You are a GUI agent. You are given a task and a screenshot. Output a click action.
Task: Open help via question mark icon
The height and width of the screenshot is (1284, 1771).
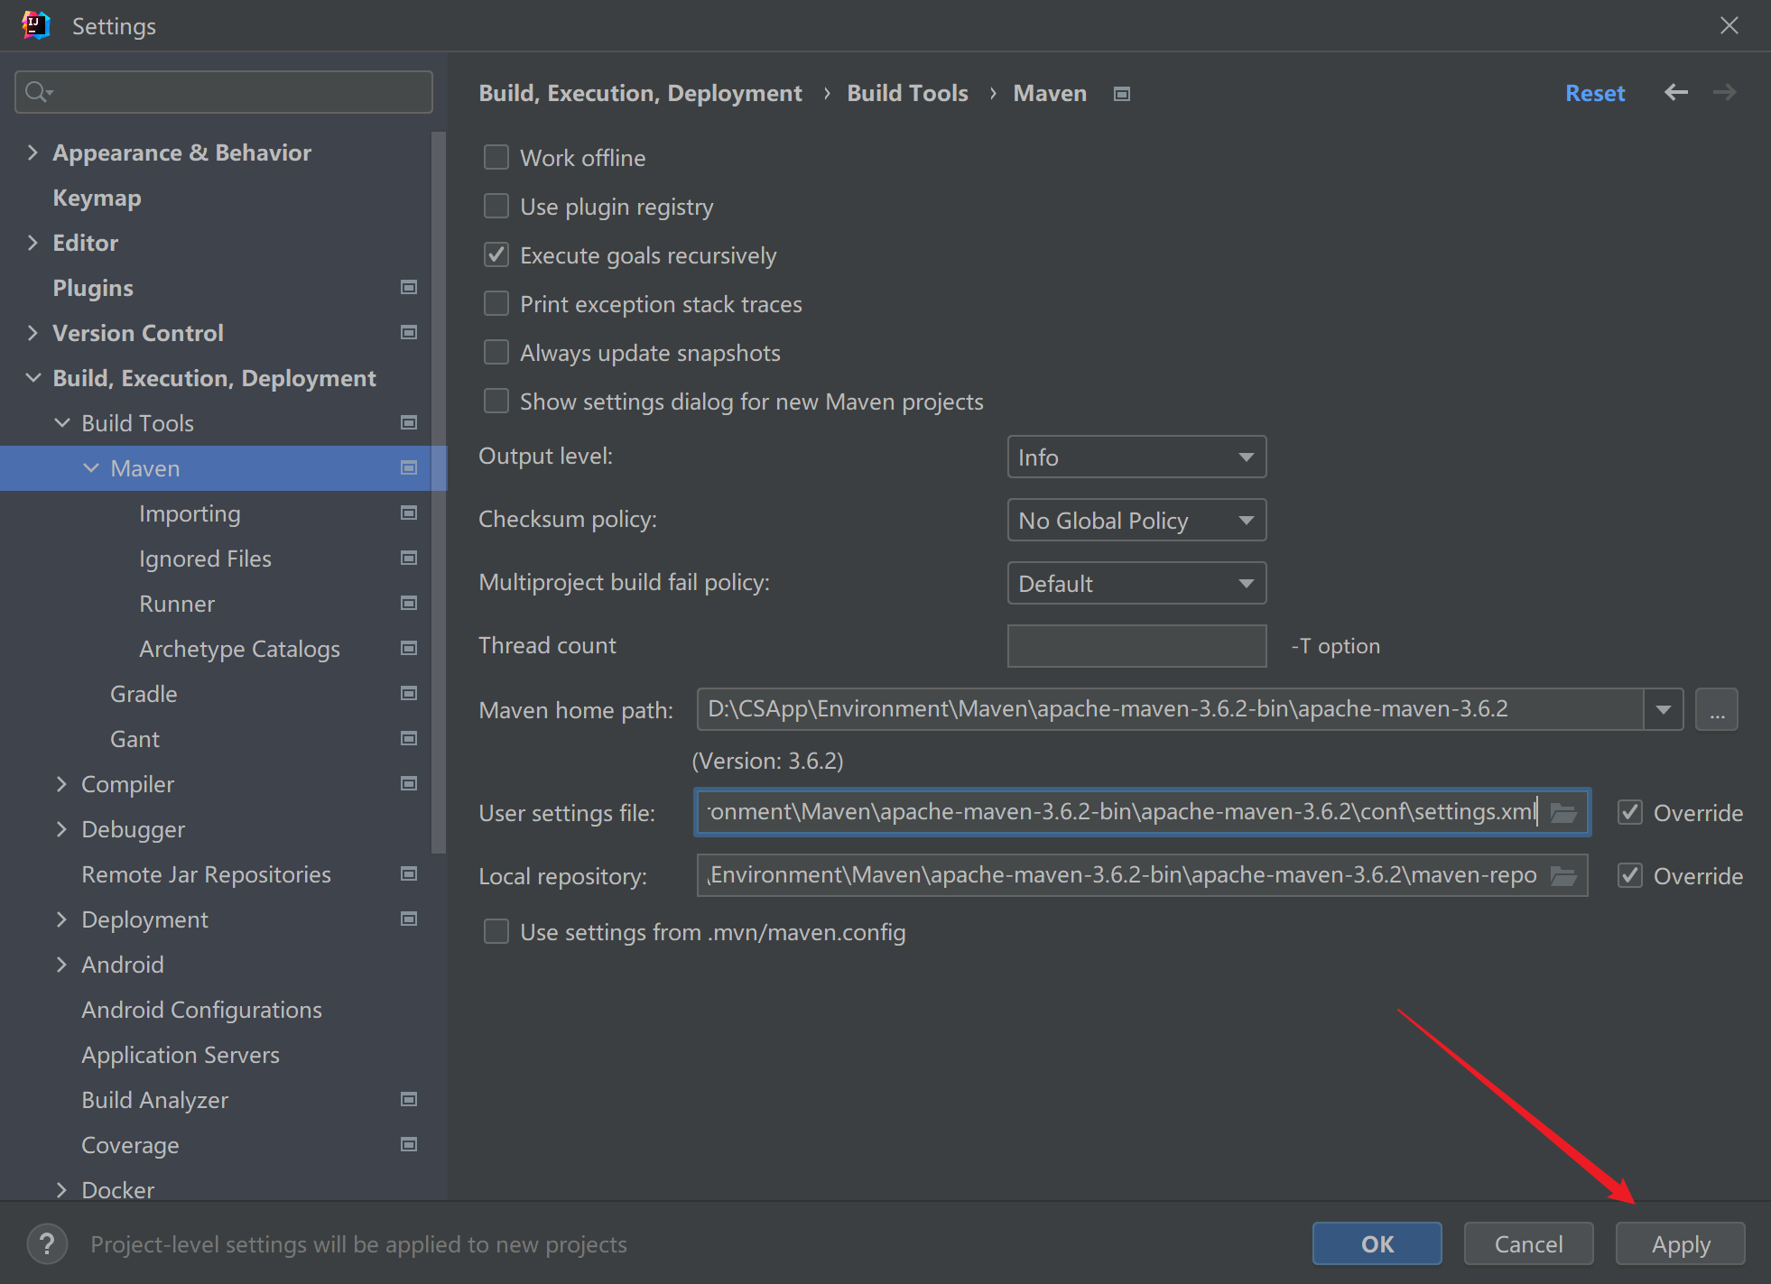[47, 1244]
